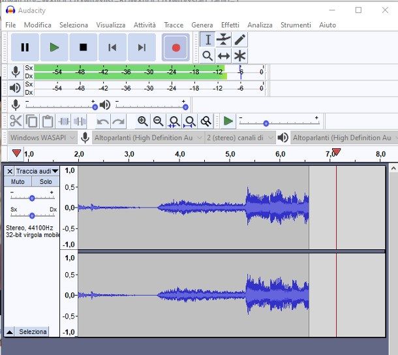Click the recording meter microphone icon
Screen dimensions: 398x355
[x=16, y=72]
